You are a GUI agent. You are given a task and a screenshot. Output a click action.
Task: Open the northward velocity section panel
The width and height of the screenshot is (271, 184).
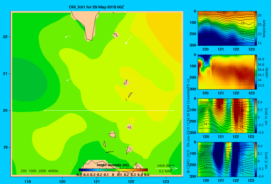226,116
